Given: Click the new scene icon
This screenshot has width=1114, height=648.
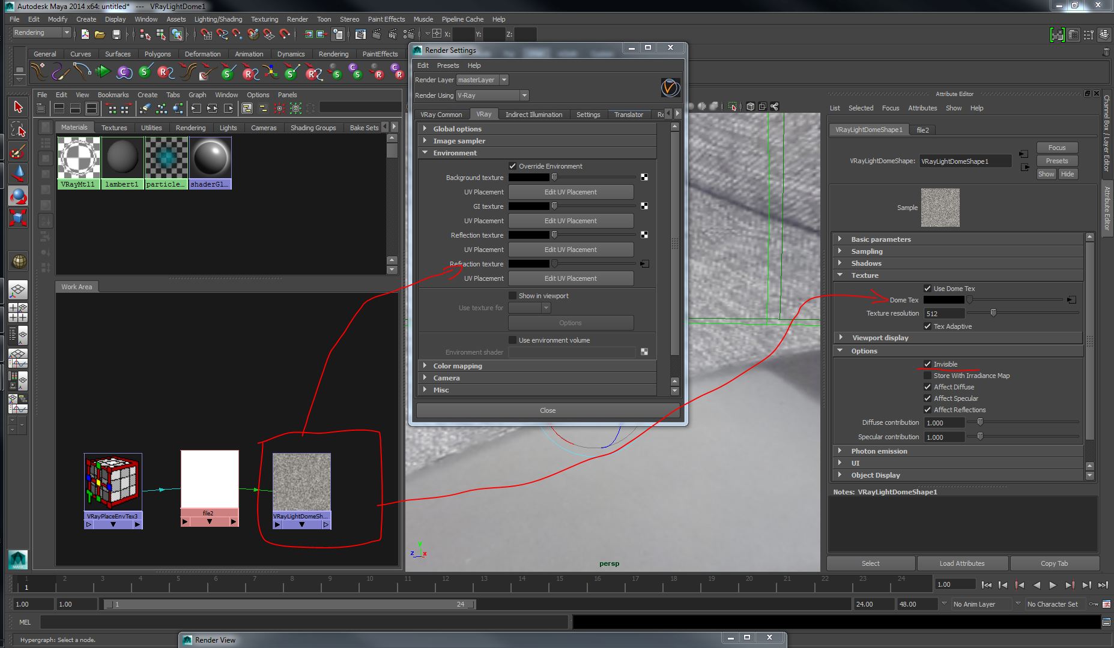Looking at the screenshot, I should pyautogui.click(x=85, y=34).
